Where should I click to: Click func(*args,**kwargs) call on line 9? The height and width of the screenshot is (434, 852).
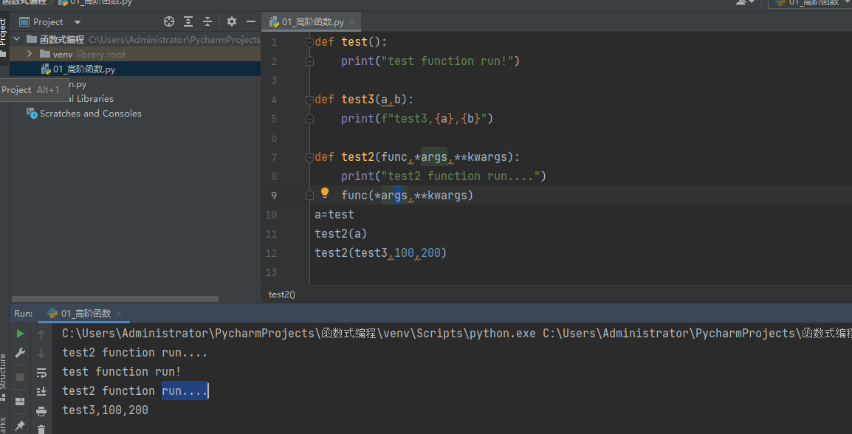408,196
